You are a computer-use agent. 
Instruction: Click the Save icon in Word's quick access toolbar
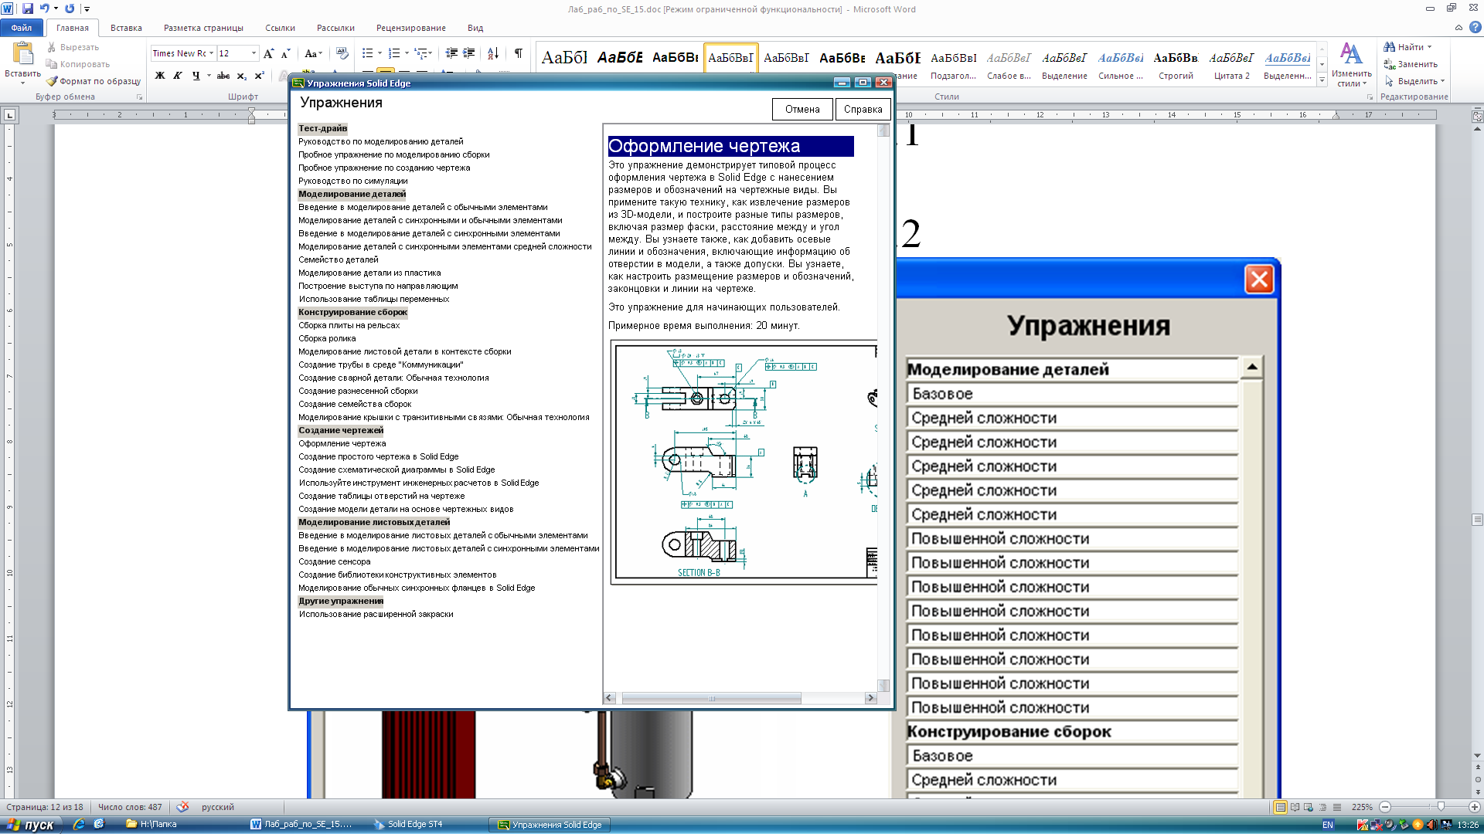(x=28, y=8)
